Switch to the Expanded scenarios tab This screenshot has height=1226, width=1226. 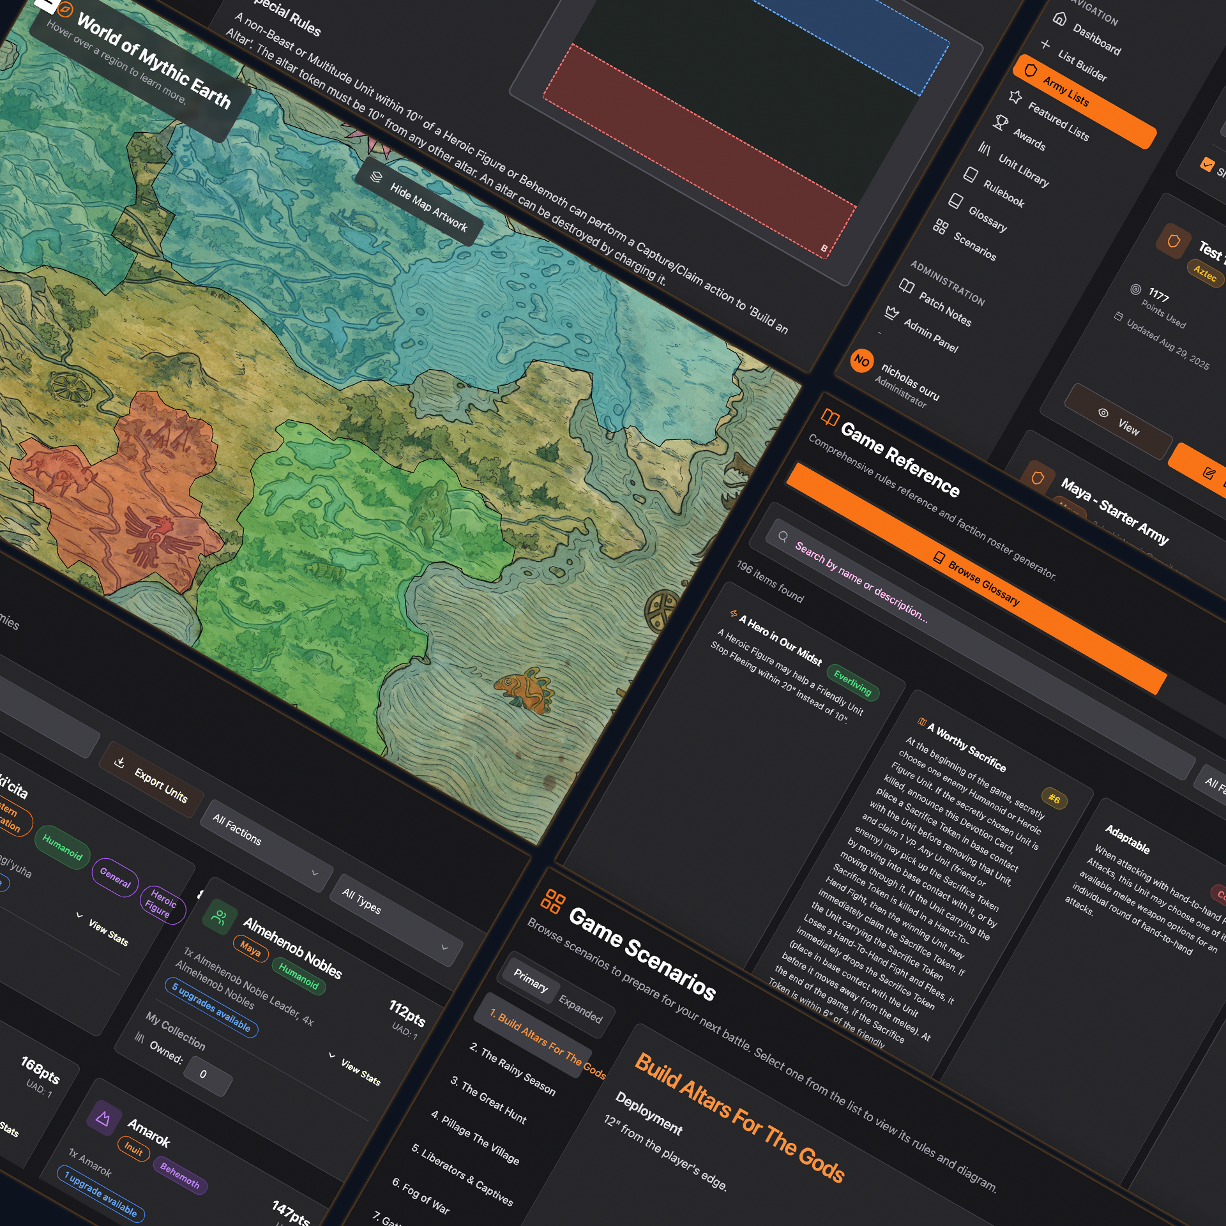[580, 1009]
